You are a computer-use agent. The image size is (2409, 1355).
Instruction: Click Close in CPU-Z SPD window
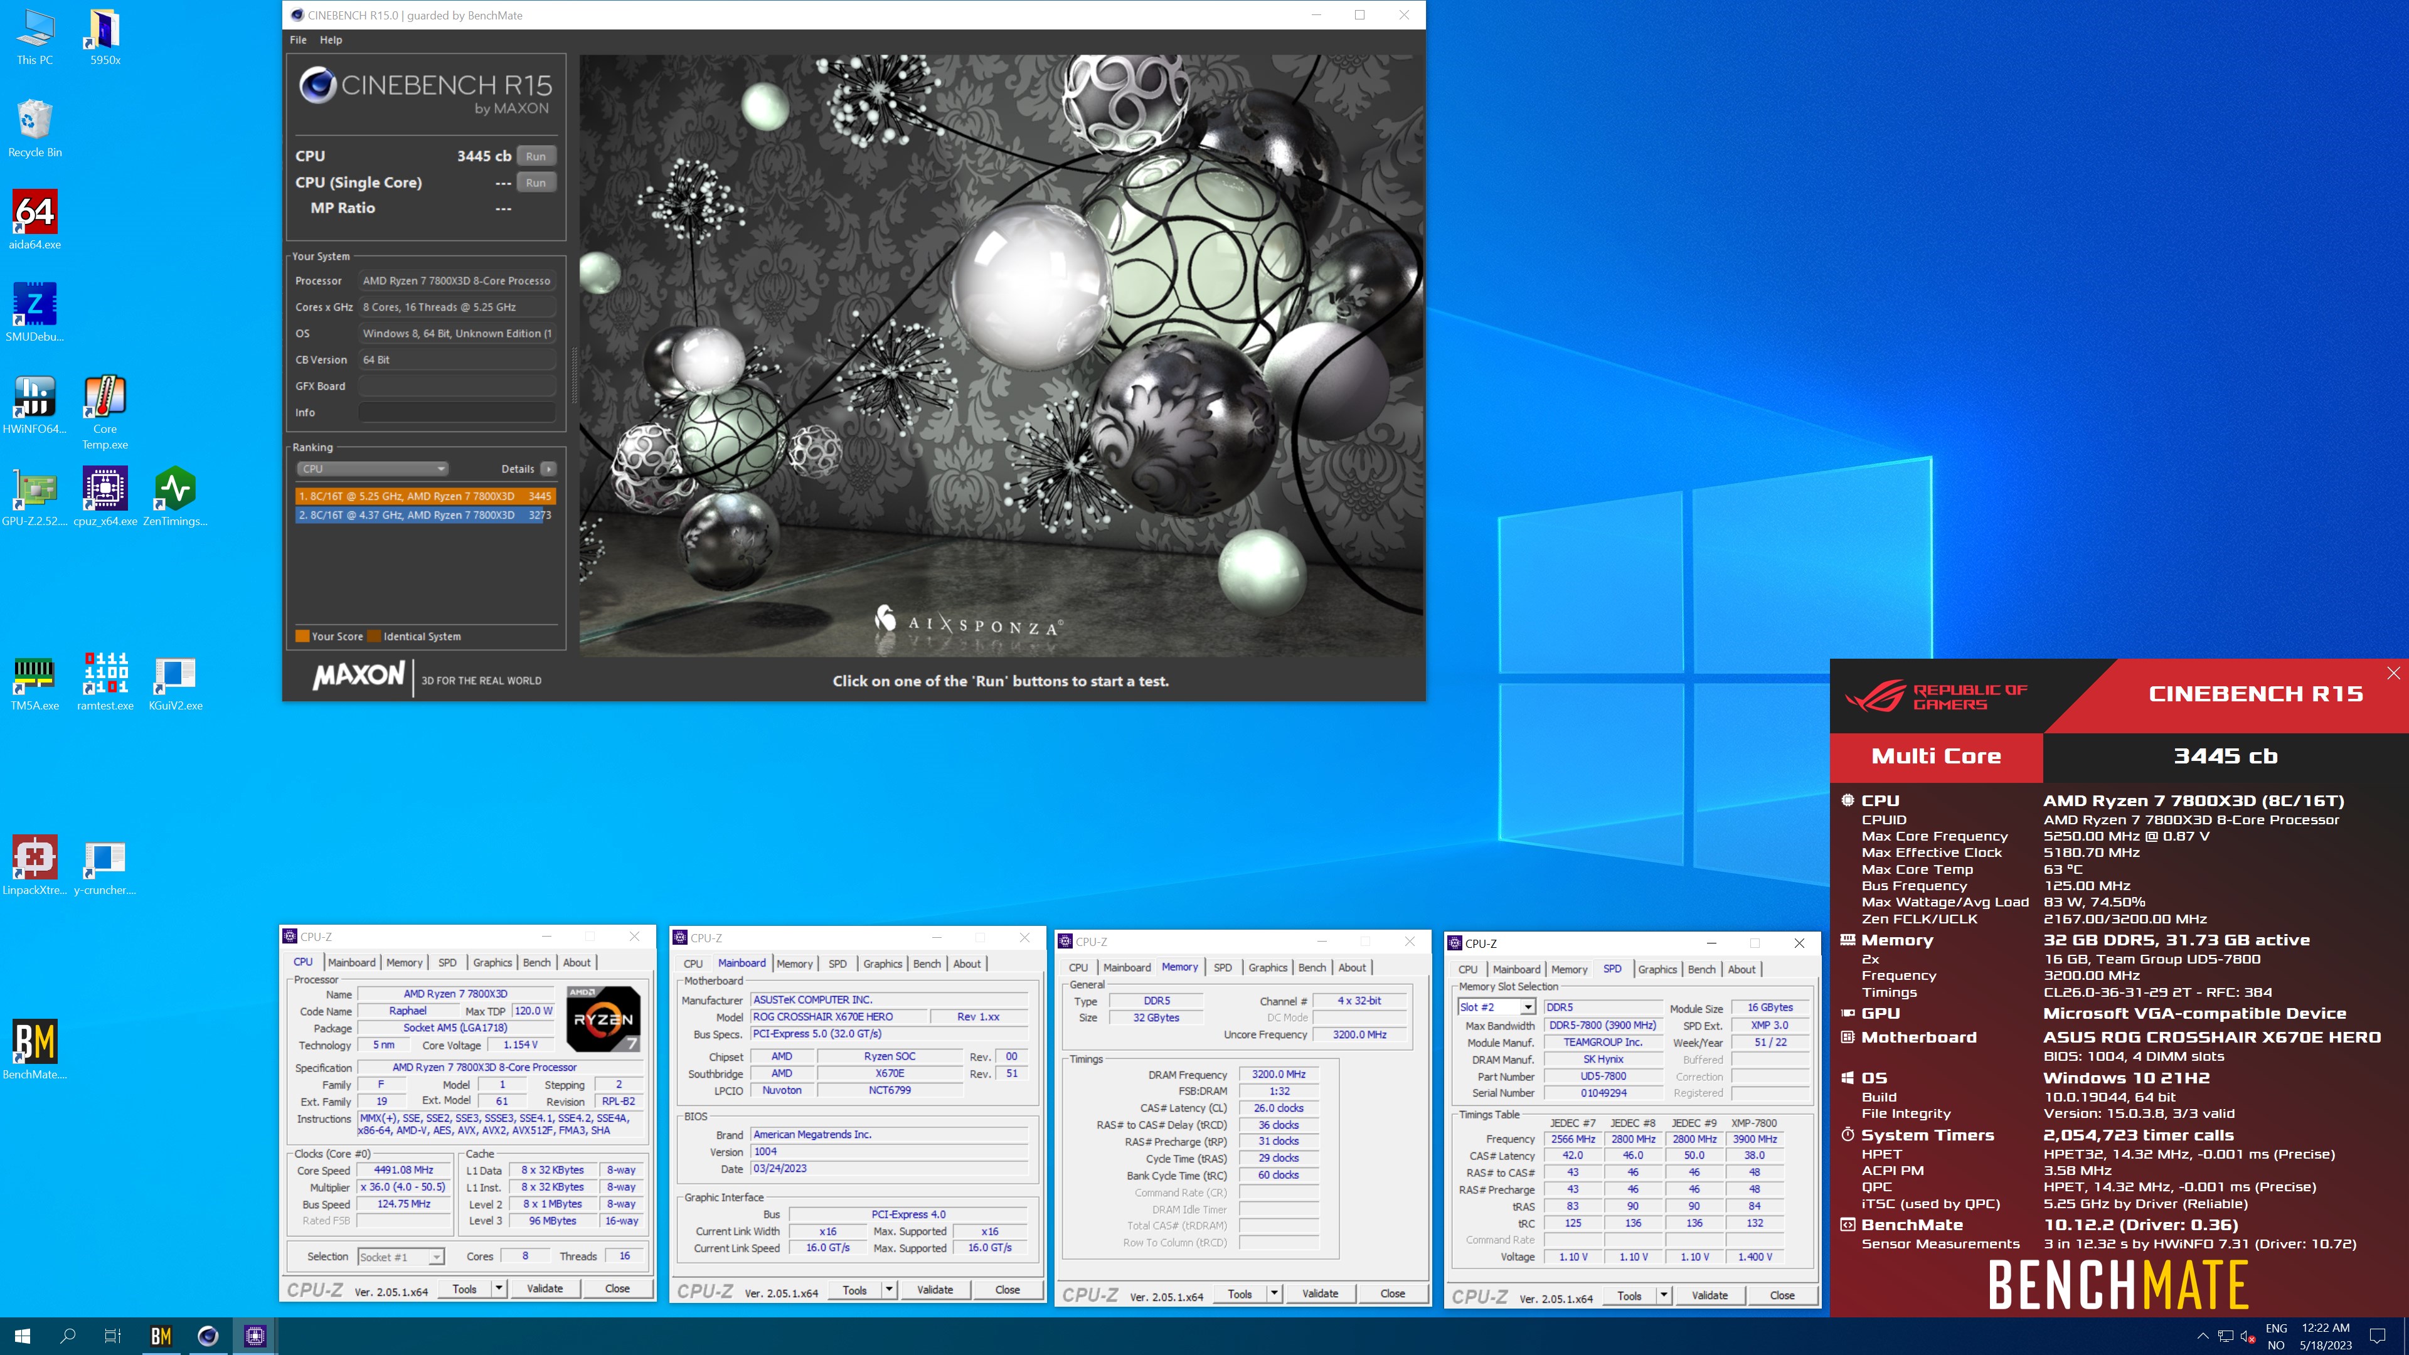(1782, 1296)
